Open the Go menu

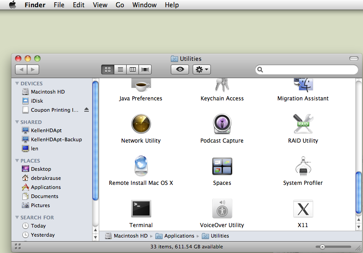(x=120, y=5)
